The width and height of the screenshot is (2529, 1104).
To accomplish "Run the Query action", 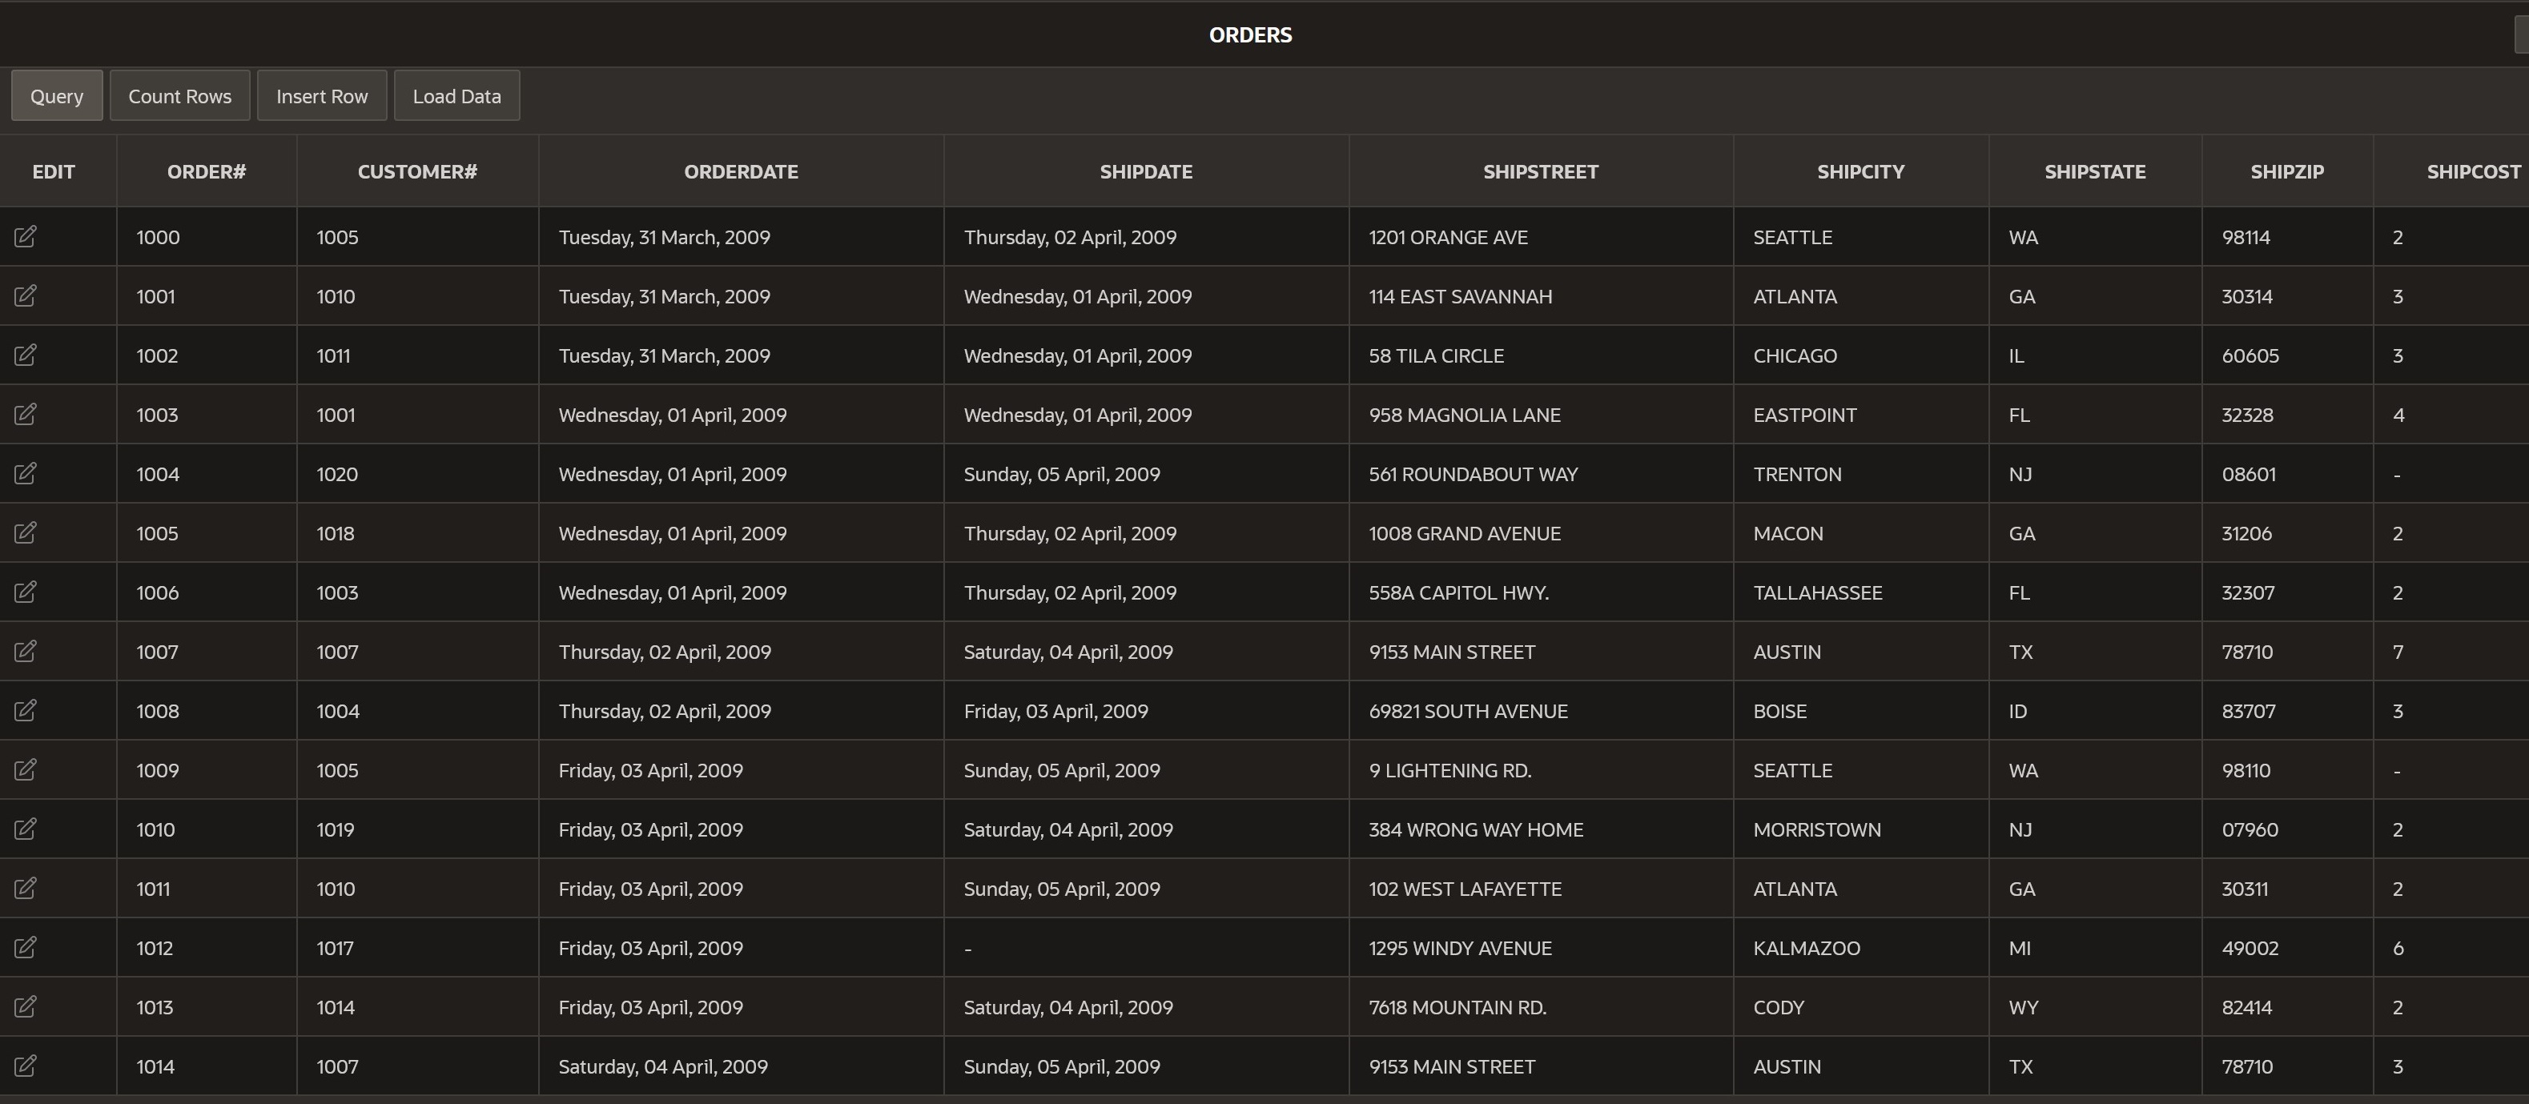I will [56, 95].
